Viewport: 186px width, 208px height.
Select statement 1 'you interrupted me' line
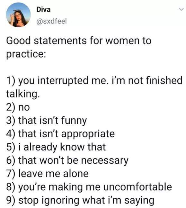tap(94, 80)
